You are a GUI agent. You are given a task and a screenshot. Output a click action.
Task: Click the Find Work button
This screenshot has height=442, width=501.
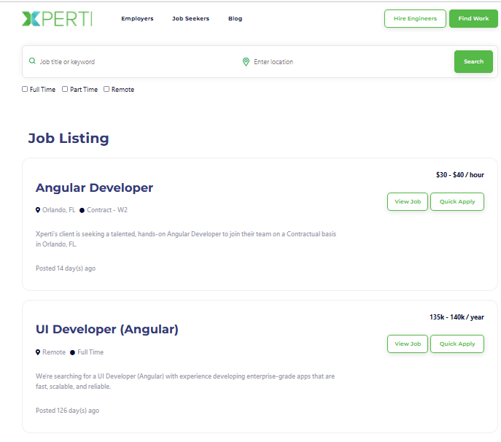pos(473,18)
